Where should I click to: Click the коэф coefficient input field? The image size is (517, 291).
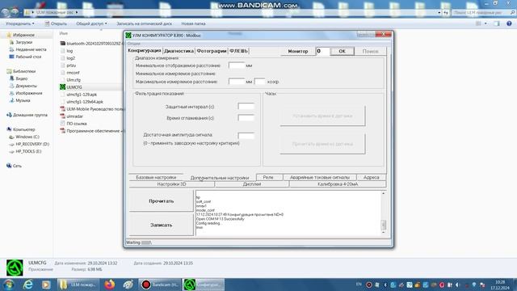pyautogui.click(x=260, y=82)
